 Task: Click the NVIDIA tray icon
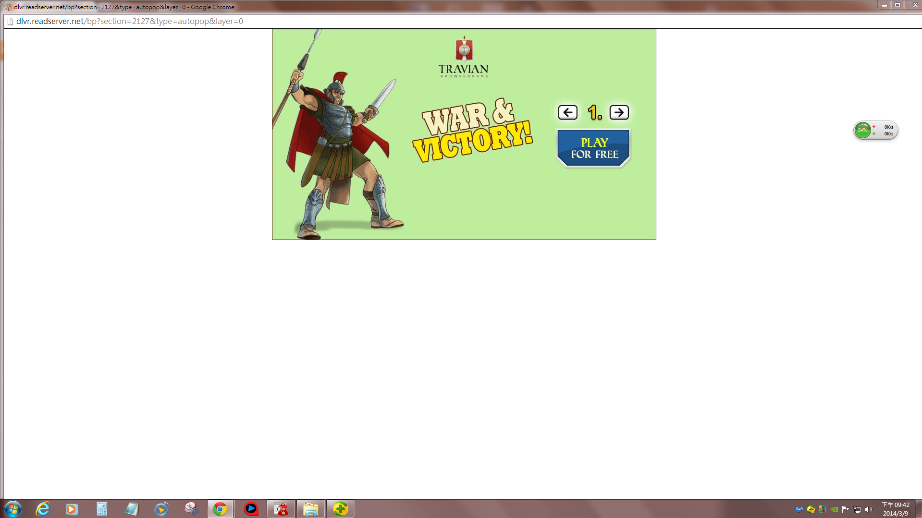(x=834, y=509)
